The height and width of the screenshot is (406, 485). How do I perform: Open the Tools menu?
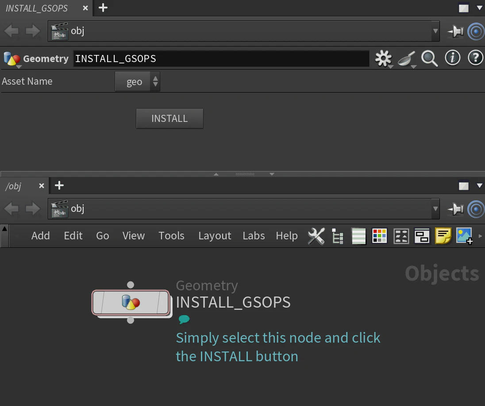pos(171,236)
